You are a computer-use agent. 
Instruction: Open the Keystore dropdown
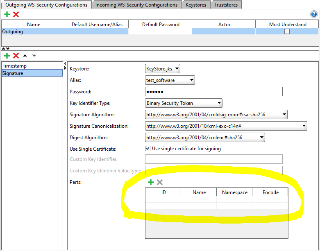pos(163,69)
